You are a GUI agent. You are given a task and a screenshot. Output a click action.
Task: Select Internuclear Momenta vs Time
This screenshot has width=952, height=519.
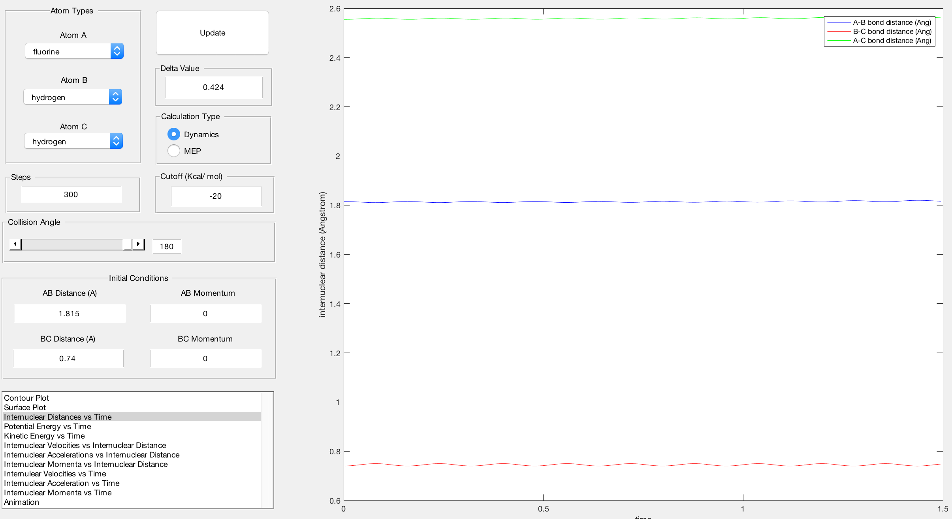pos(132,493)
